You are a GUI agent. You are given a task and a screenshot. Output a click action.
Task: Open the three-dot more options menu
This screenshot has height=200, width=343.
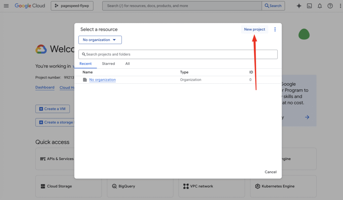[x=275, y=29]
